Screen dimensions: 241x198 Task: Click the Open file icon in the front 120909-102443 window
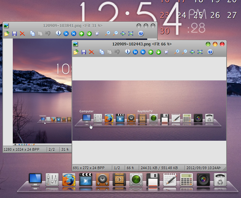76,52
